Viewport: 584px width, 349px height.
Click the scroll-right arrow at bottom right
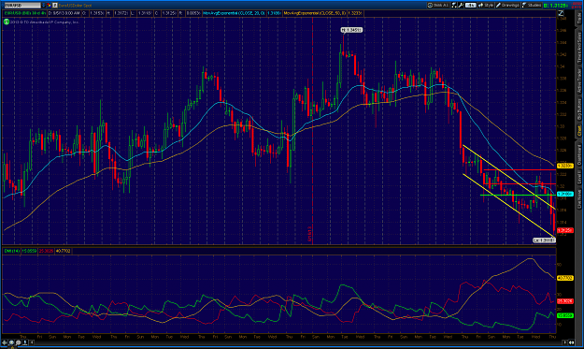564,342
